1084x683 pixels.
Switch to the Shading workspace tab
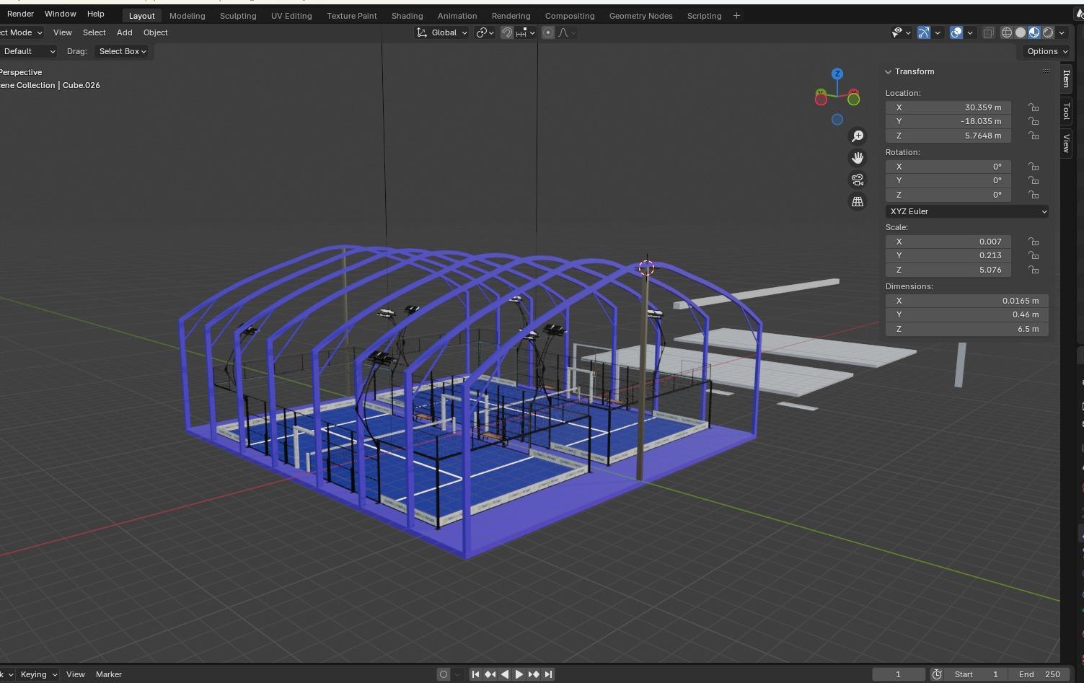pos(407,15)
